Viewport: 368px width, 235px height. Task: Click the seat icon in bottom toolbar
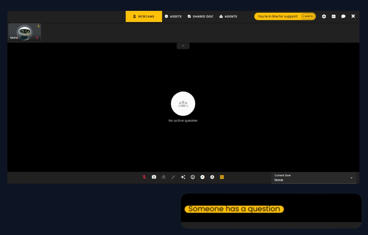[x=164, y=177]
